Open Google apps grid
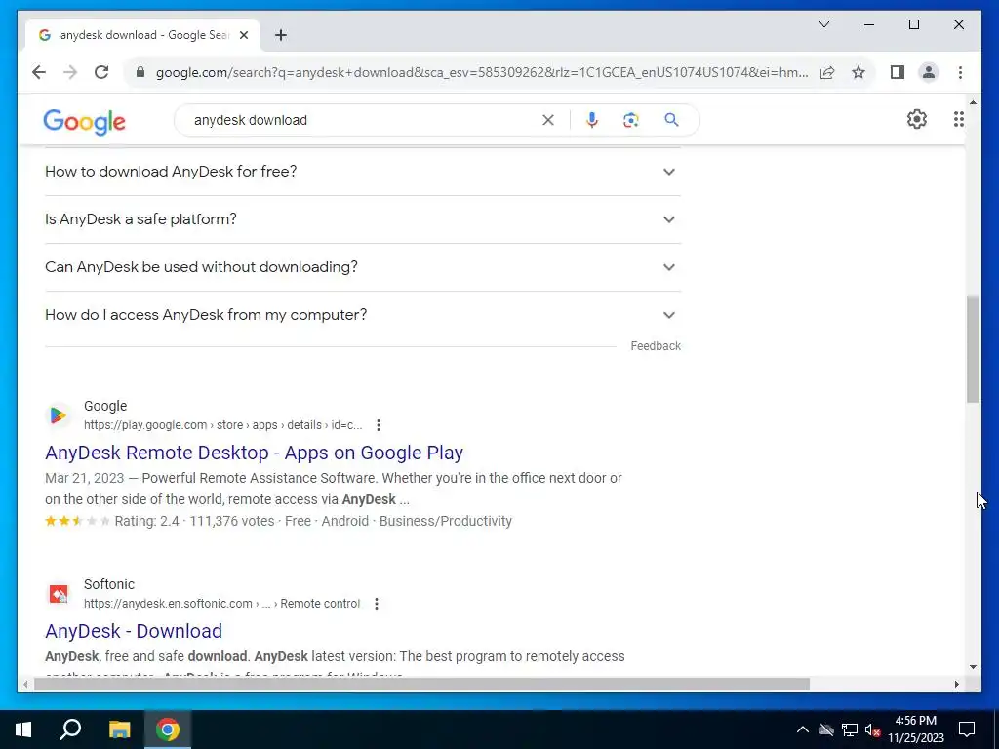999x749 pixels. pyautogui.click(x=958, y=119)
